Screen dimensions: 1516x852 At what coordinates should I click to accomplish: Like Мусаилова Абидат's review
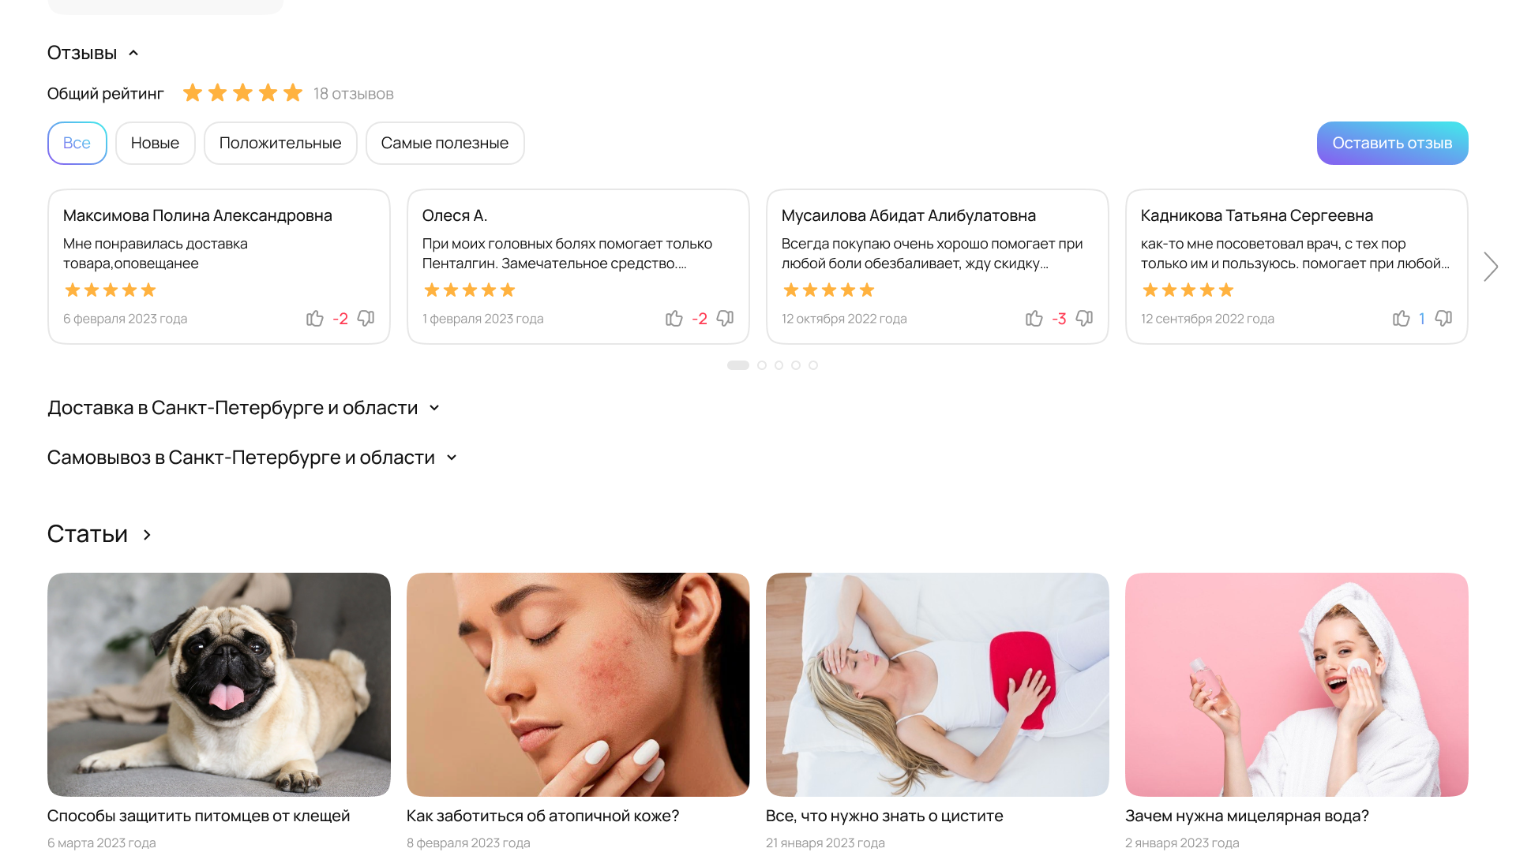1034,319
